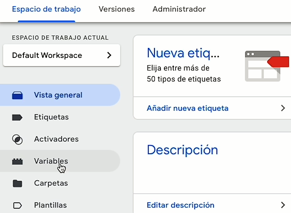Viewport: 291px width, 213px height.
Task: Click the Carpetas folder icon
Action: click(x=17, y=184)
